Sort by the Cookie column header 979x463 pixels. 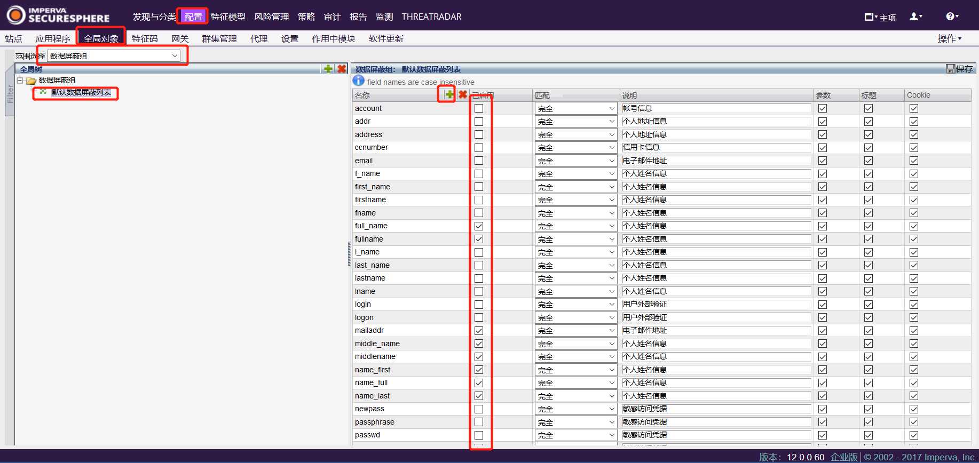[x=918, y=95]
